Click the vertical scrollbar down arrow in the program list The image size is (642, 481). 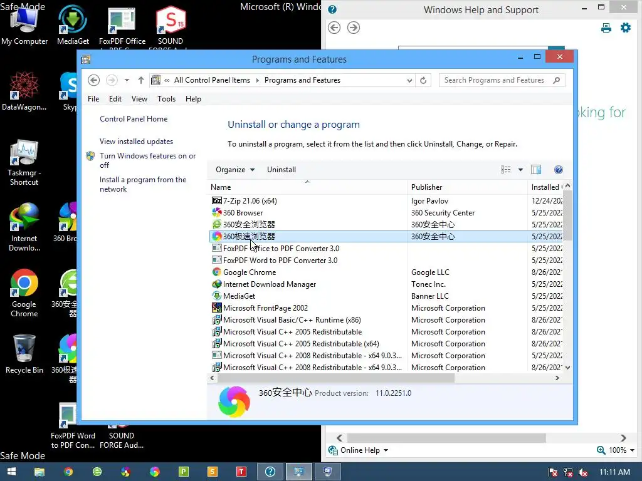pyautogui.click(x=567, y=367)
